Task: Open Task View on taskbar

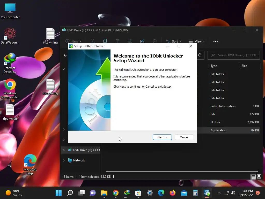Action: [82, 193]
